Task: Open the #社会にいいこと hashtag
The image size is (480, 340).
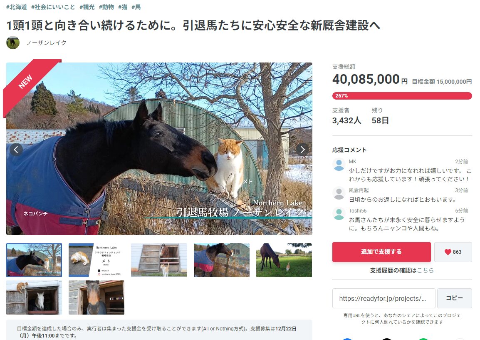Action: pyautogui.click(x=53, y=7)
